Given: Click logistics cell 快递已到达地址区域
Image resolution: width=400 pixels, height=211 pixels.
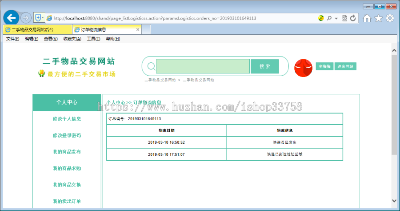Looking at the screenshot, I should pos(284,154).
